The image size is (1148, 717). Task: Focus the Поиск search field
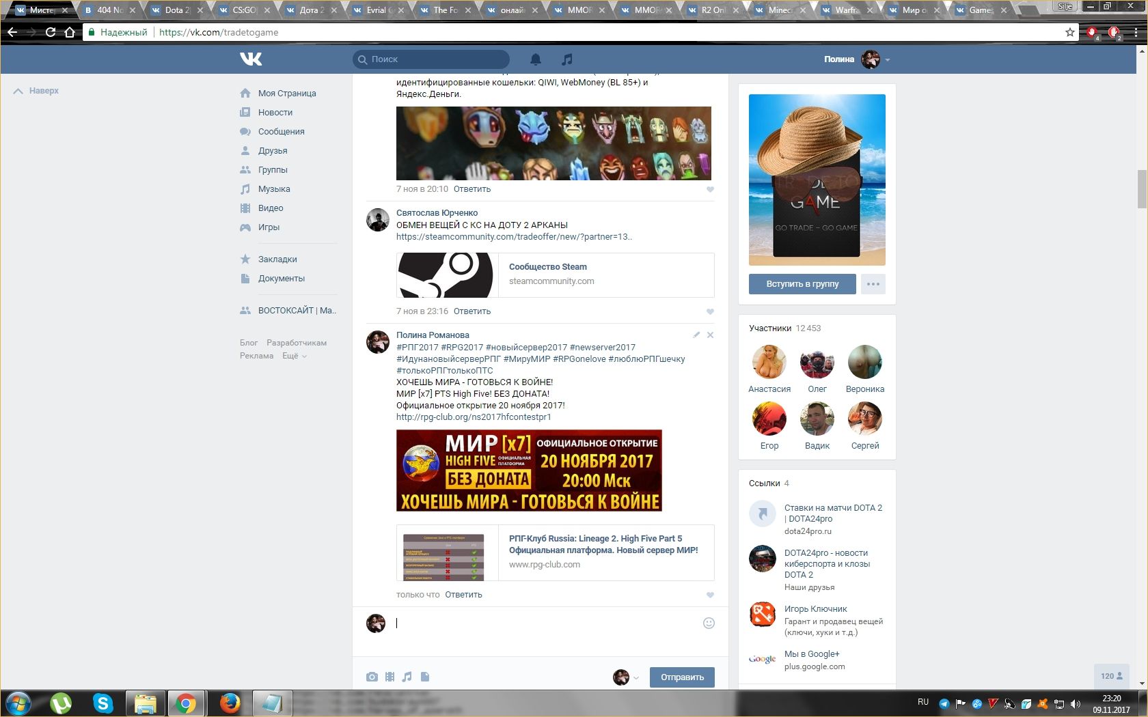(x=431, y=59)
